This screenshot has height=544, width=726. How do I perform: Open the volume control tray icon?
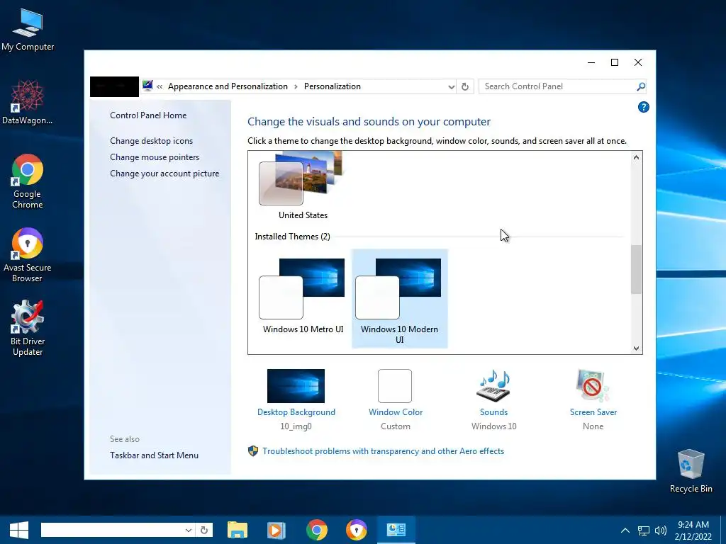pyautogui.click(x=661, y=531)
